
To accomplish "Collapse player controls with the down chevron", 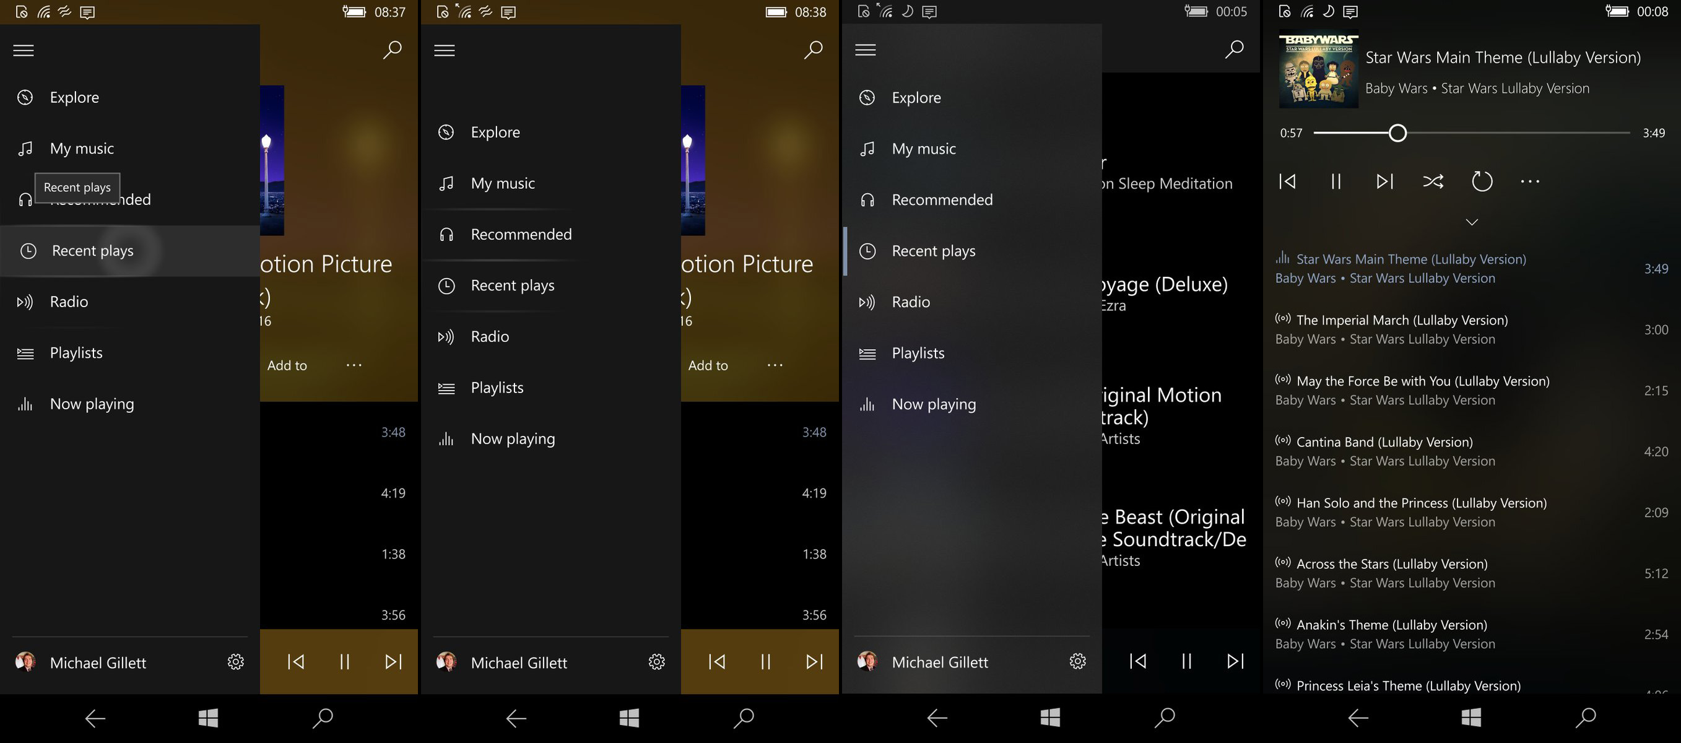I will click(1471, 222).
